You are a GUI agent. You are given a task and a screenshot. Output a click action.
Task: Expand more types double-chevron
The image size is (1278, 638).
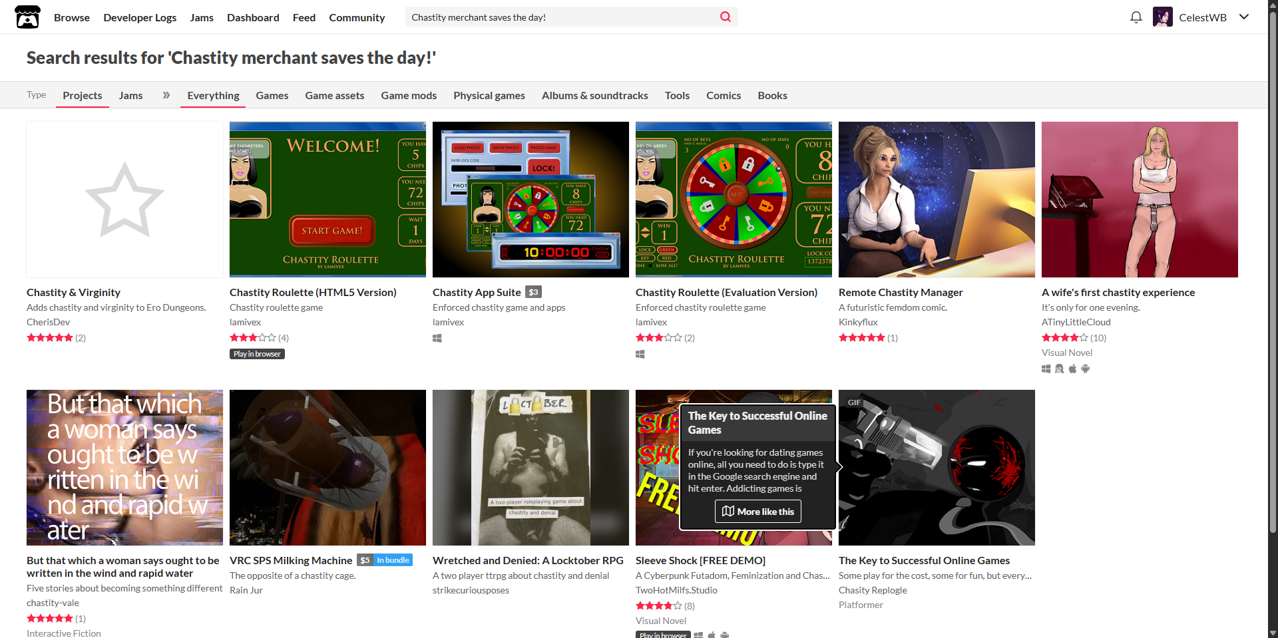pyautogui.click(x=166, y=95)
